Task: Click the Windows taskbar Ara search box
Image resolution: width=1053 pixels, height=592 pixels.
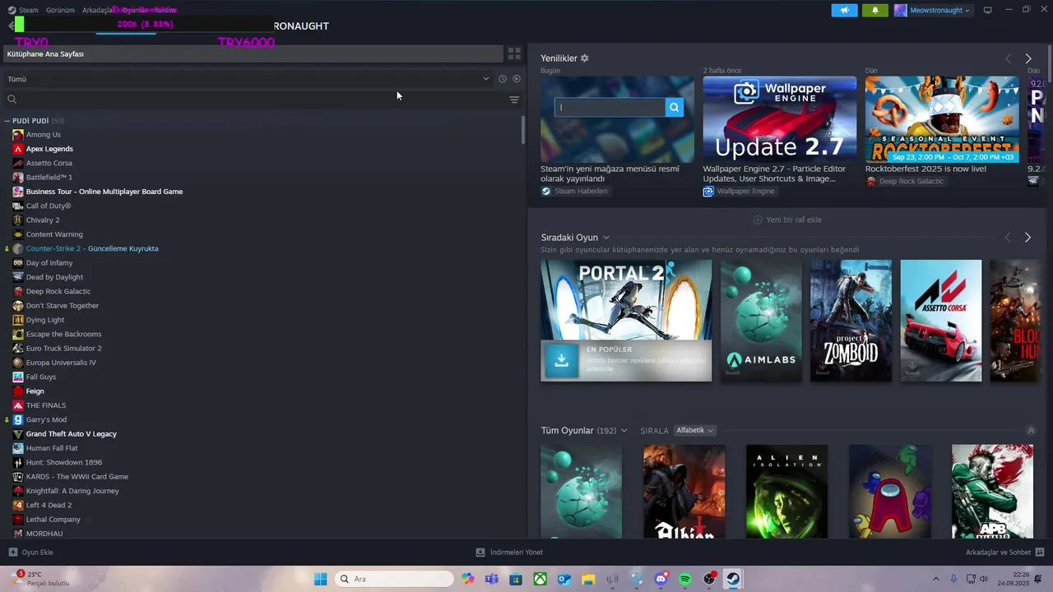Action: 394,579
